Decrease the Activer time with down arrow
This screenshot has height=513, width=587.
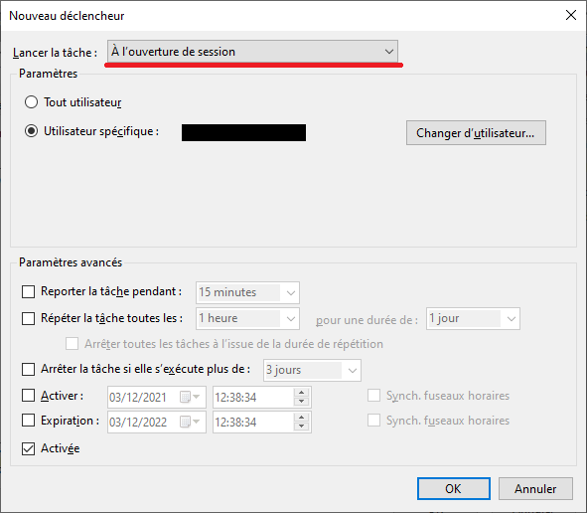pyautogui.click(x=301, y=402)
